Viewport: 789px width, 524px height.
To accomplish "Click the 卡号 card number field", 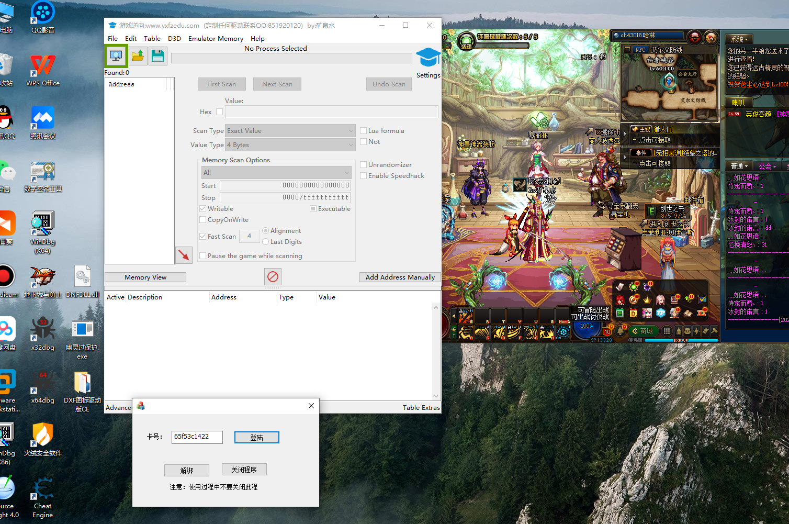I will tap(197, 437).
